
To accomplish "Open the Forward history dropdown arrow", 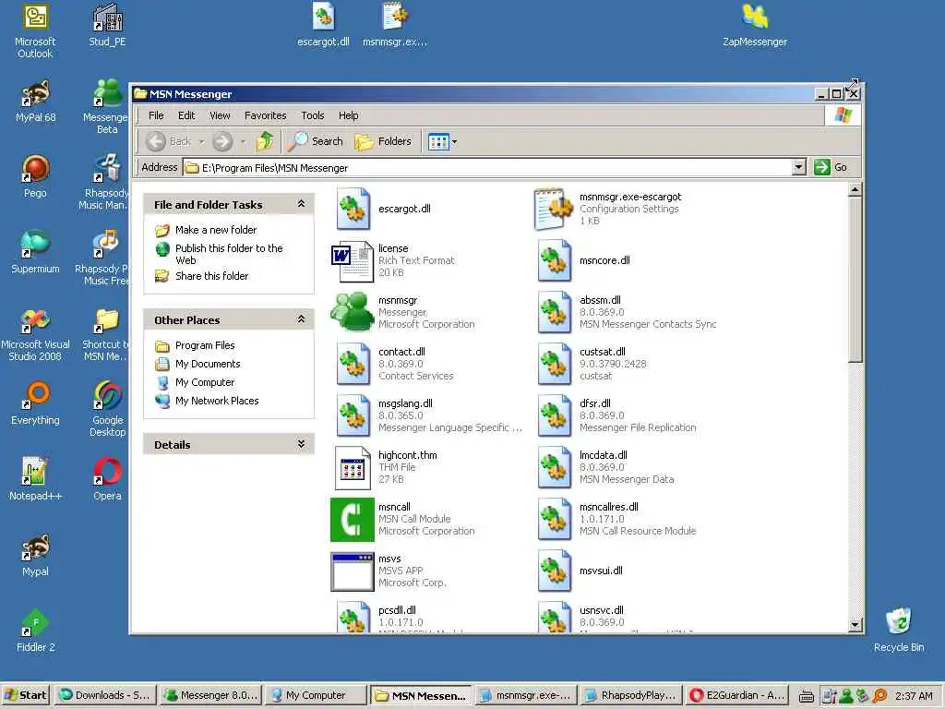I will [x=243, y=142].
